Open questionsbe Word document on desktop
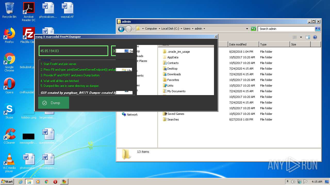This screenshot has height=185, width=330. [48, 136]
